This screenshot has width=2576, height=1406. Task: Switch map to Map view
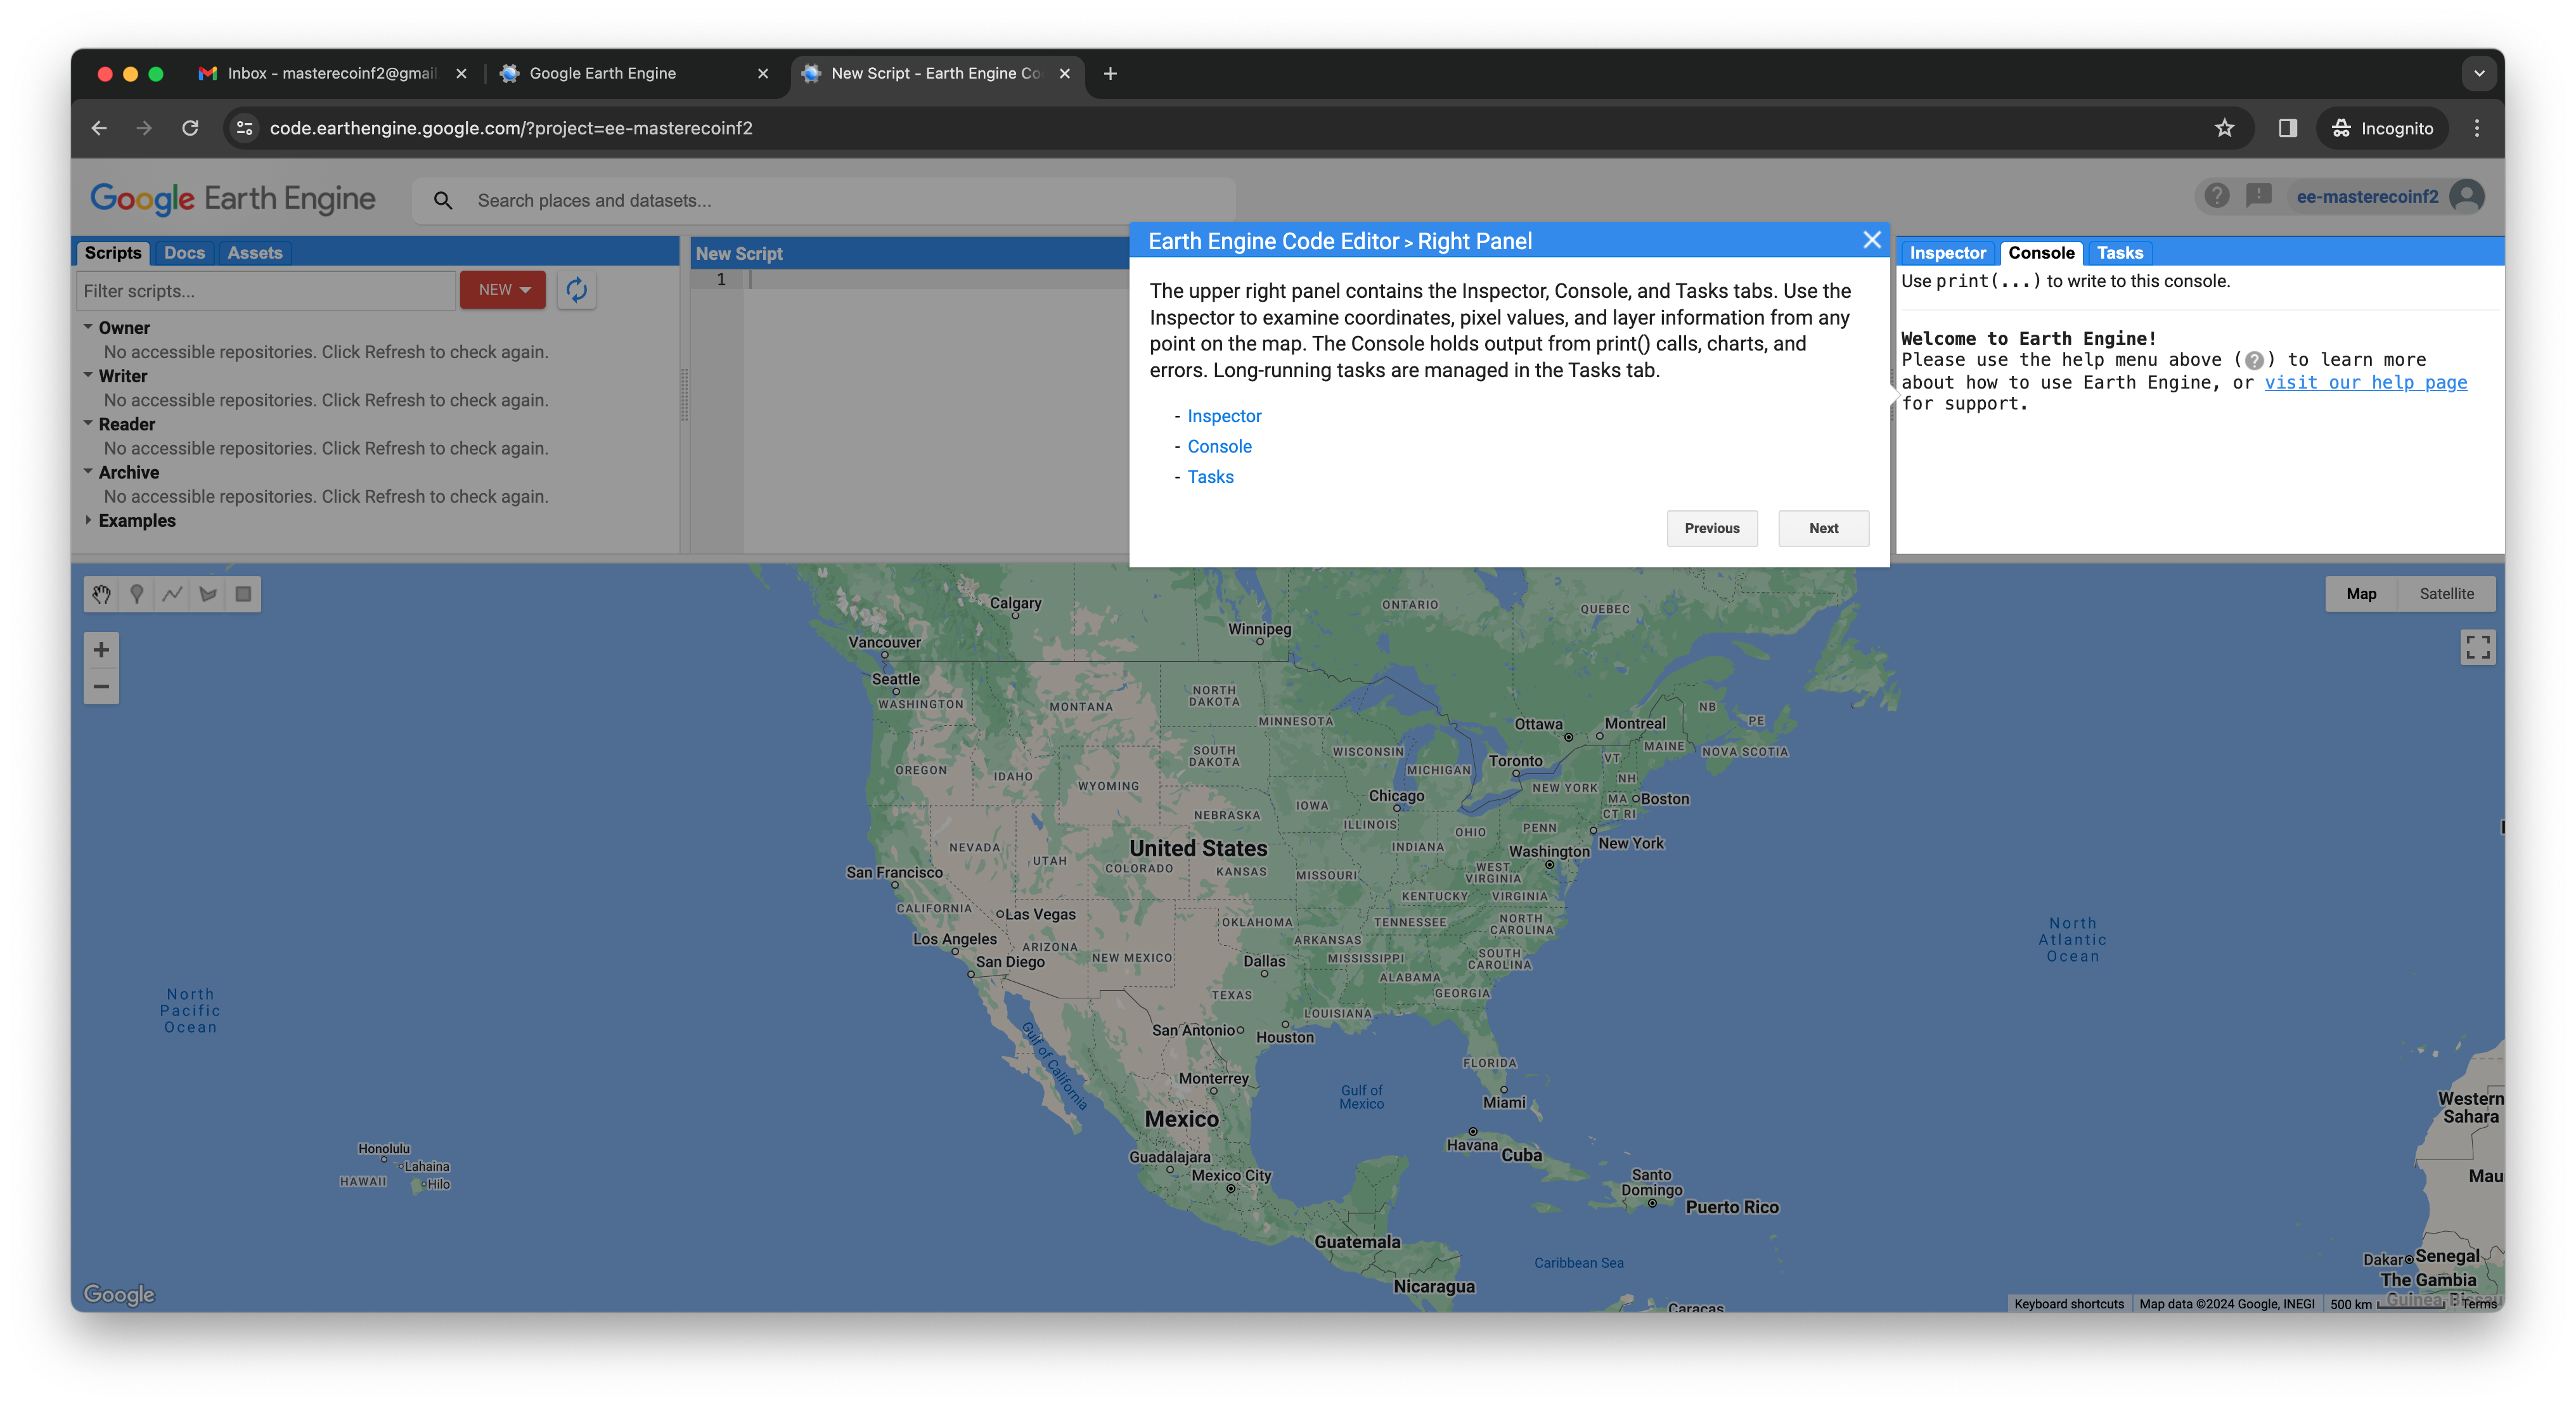coord(2361,594)
